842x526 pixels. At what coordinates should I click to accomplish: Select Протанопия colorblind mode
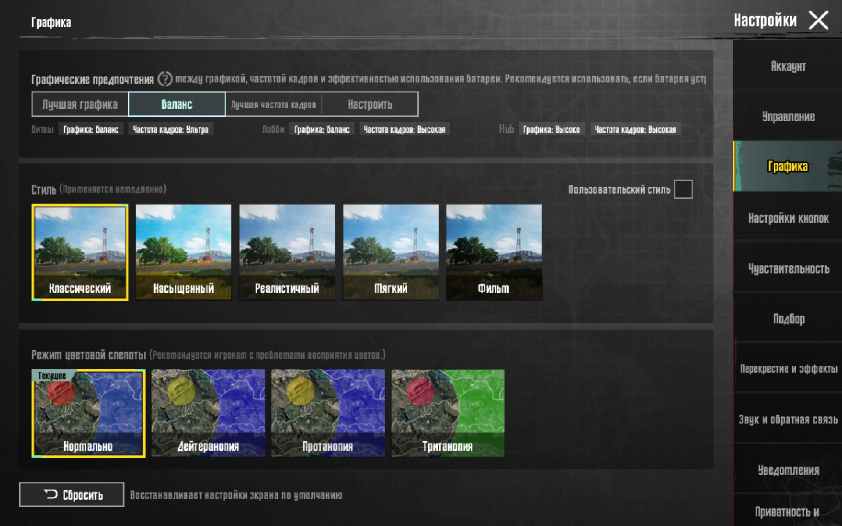click(x=328, y=413)
